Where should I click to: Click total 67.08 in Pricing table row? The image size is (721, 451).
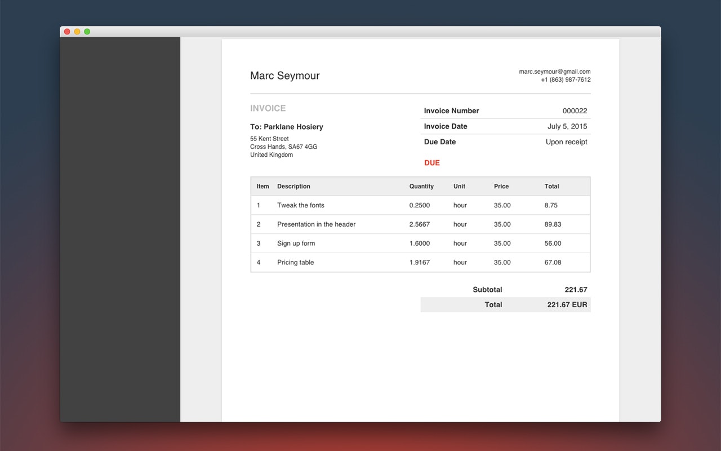click(x=553, y=263)
